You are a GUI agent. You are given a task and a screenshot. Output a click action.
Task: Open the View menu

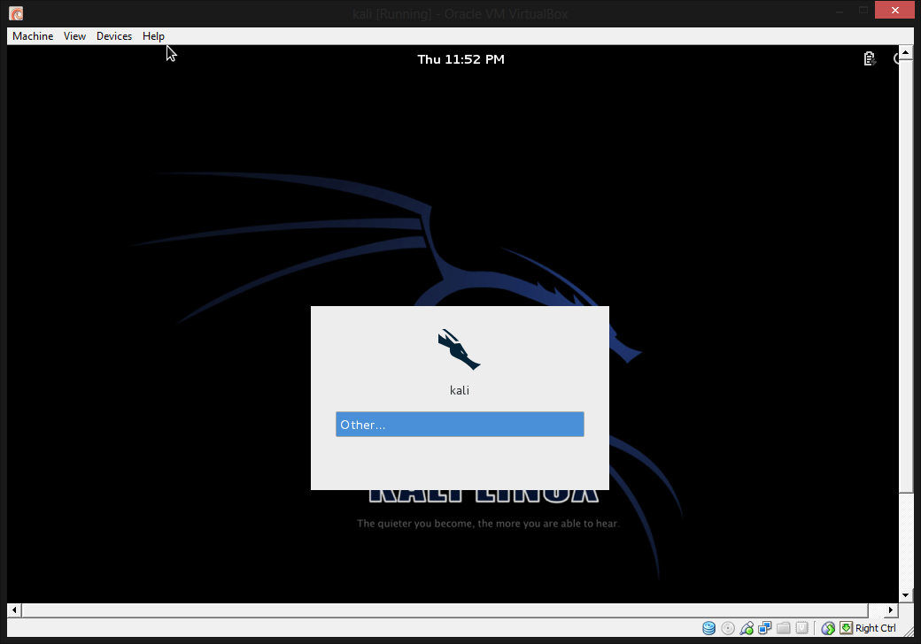(x=74, y=35)
